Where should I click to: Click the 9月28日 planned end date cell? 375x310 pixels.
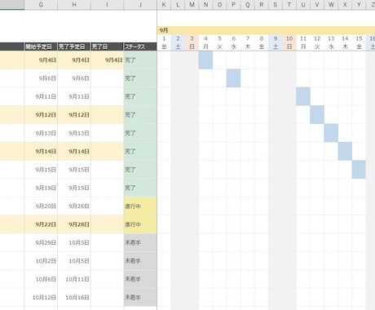74,224
